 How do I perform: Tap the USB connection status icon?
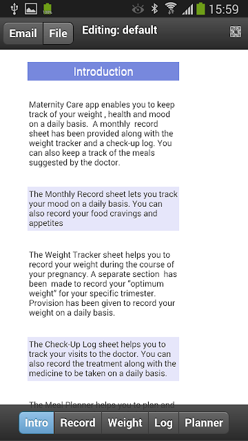click(x=14, y=8)
